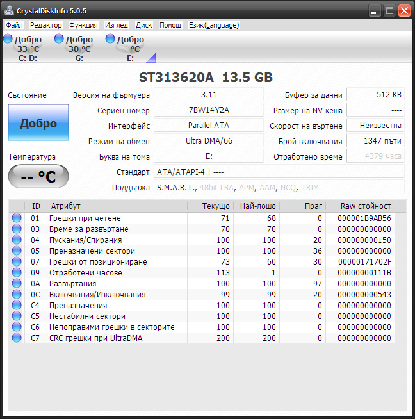This screenshot has width=415, height=419.
Task: Click raw value 00000000543
Action: (364, 295)
